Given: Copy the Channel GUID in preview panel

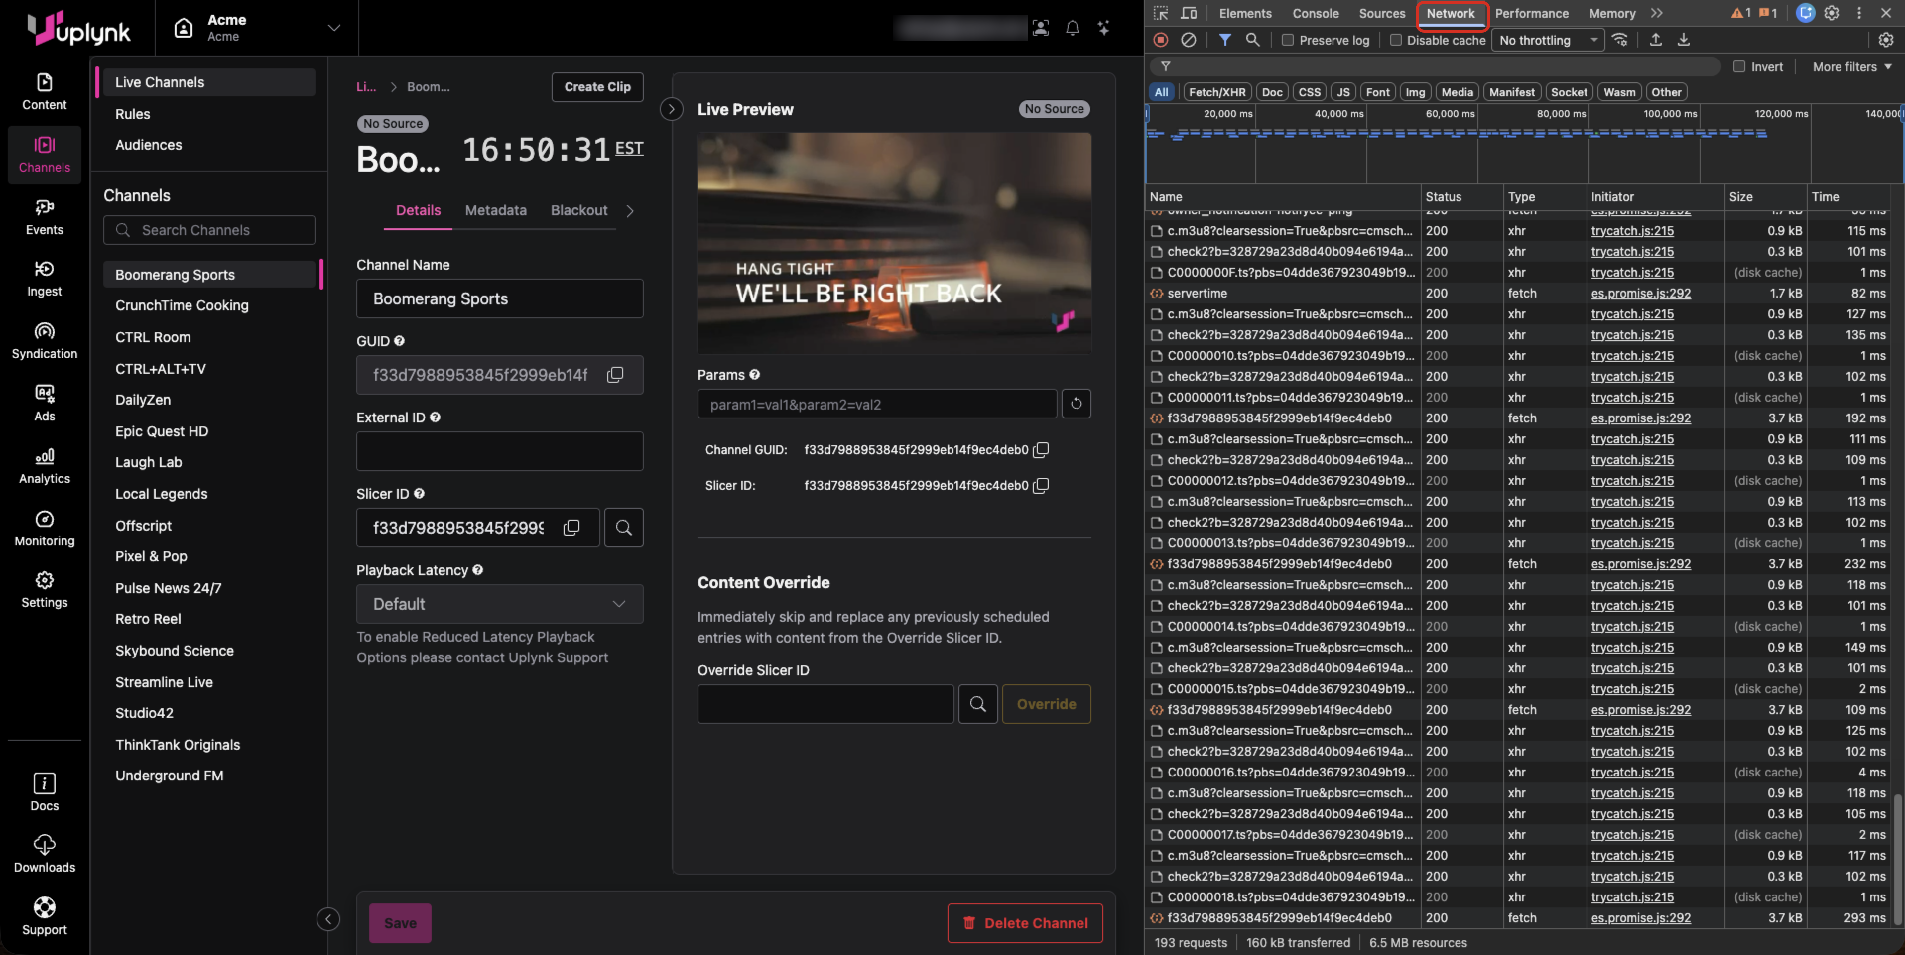Looking at the screenshot, I should pos(1040,449).
